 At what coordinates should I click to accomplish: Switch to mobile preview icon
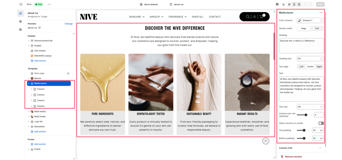pyautogui.click(x=294, y=4)
